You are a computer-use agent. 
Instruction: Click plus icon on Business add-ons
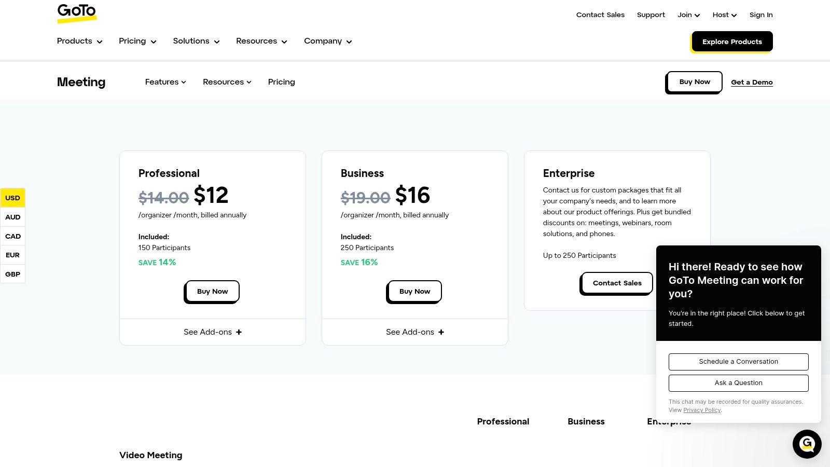pos(441,332)
